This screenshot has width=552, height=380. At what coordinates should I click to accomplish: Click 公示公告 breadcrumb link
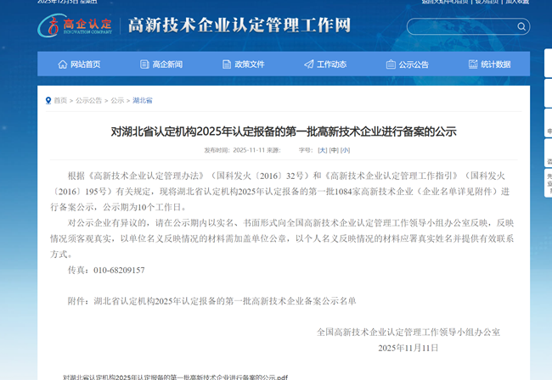pos(89,100)
